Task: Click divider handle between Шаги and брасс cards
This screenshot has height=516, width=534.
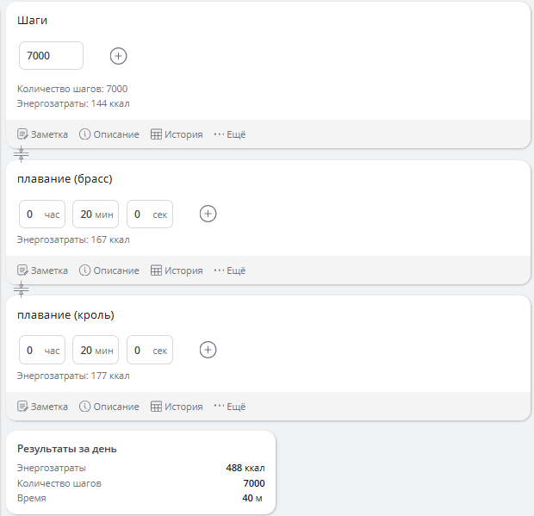Action: pyautogui.click(x=22, y=154)
